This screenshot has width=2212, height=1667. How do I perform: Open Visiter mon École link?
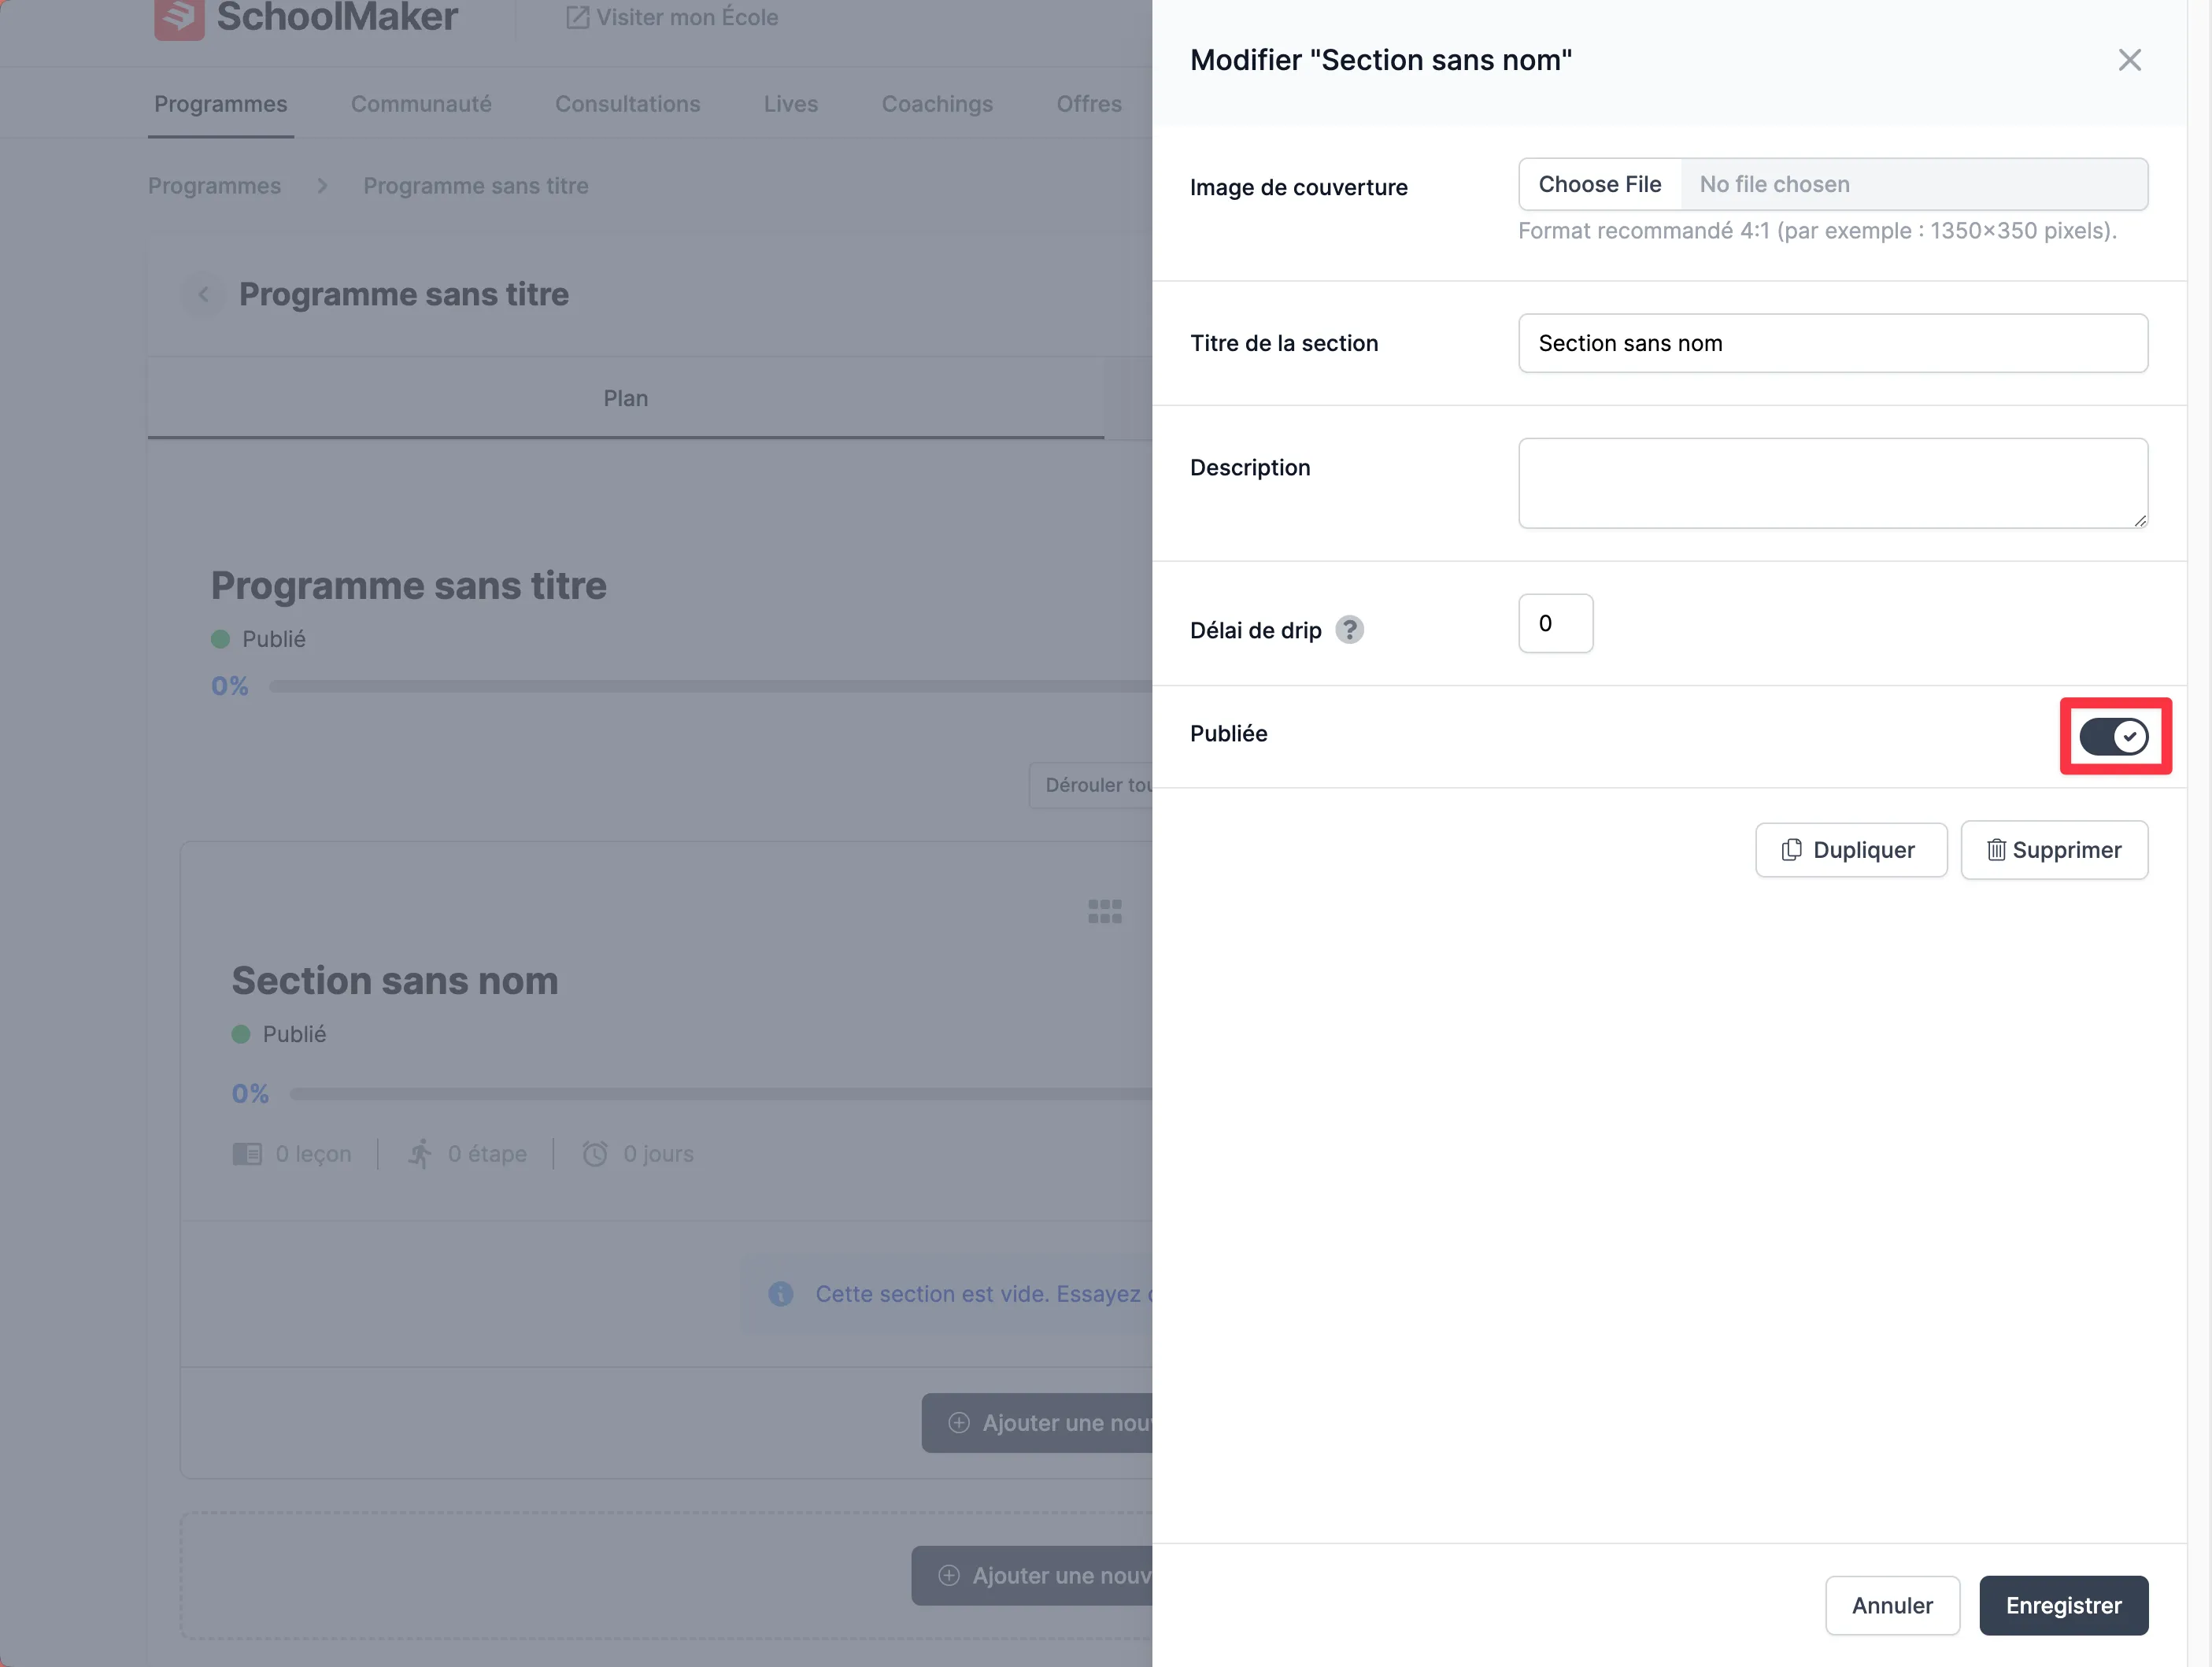672,17
